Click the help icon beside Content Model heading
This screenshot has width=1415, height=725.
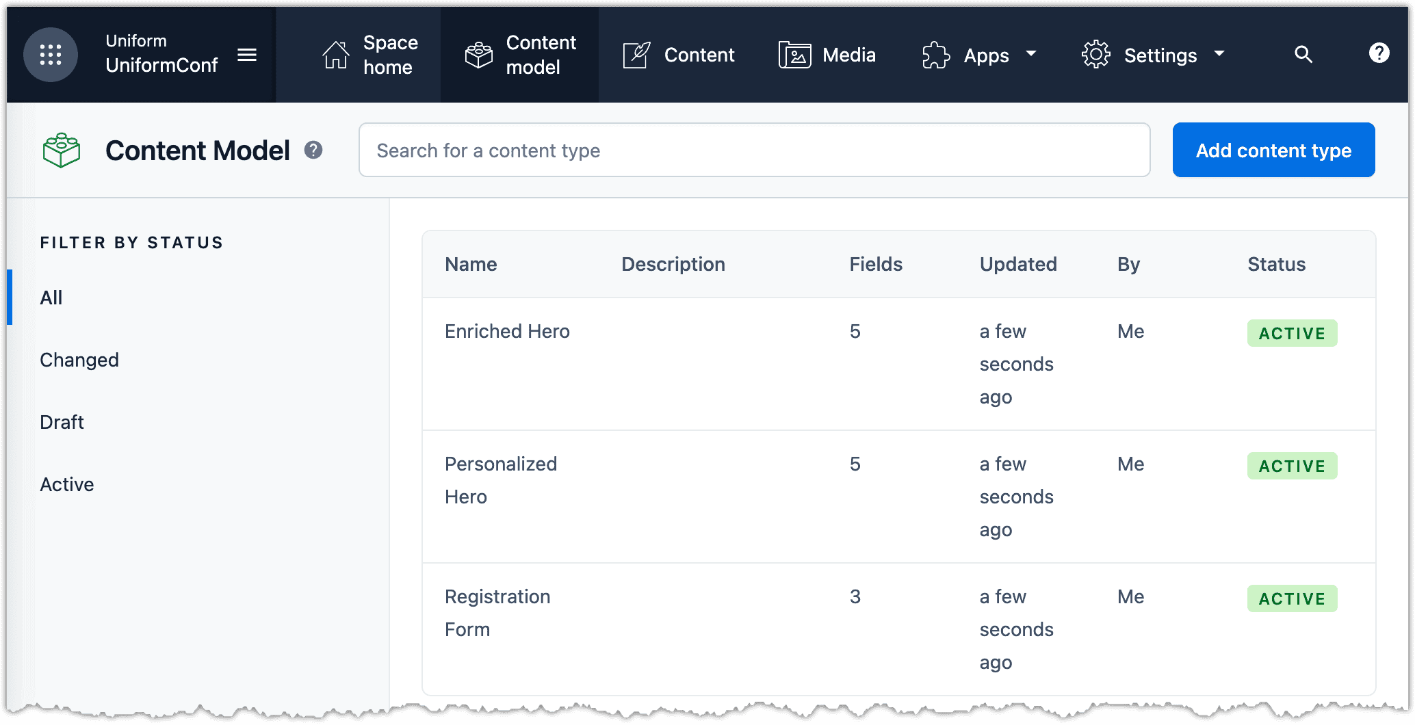pos(314,150)
